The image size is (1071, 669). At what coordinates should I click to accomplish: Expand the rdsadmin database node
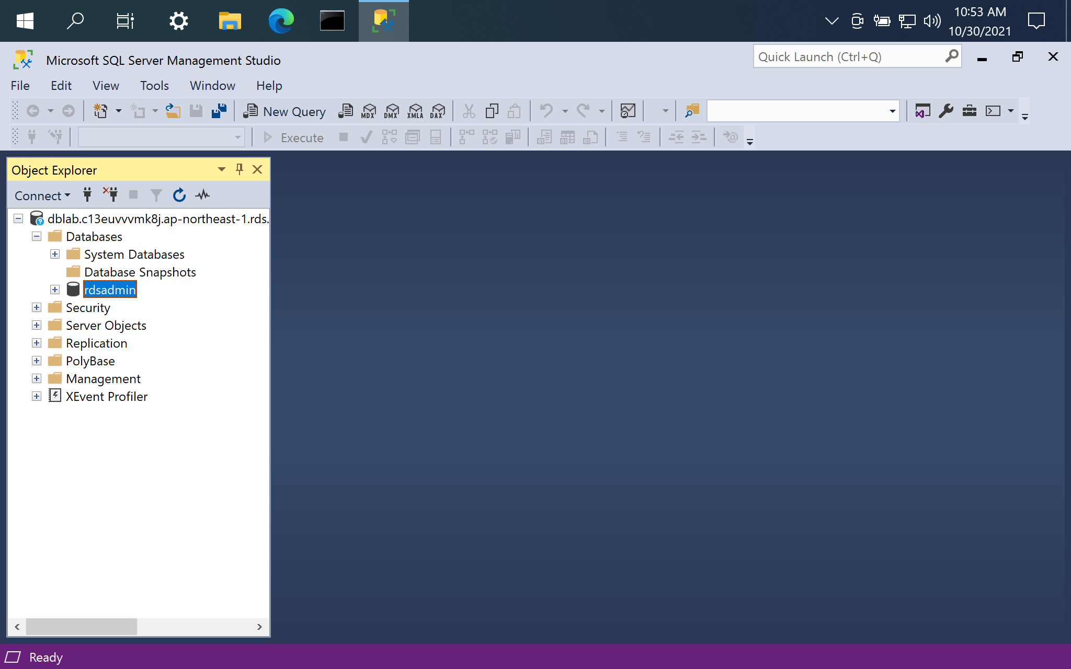[54, 289]
